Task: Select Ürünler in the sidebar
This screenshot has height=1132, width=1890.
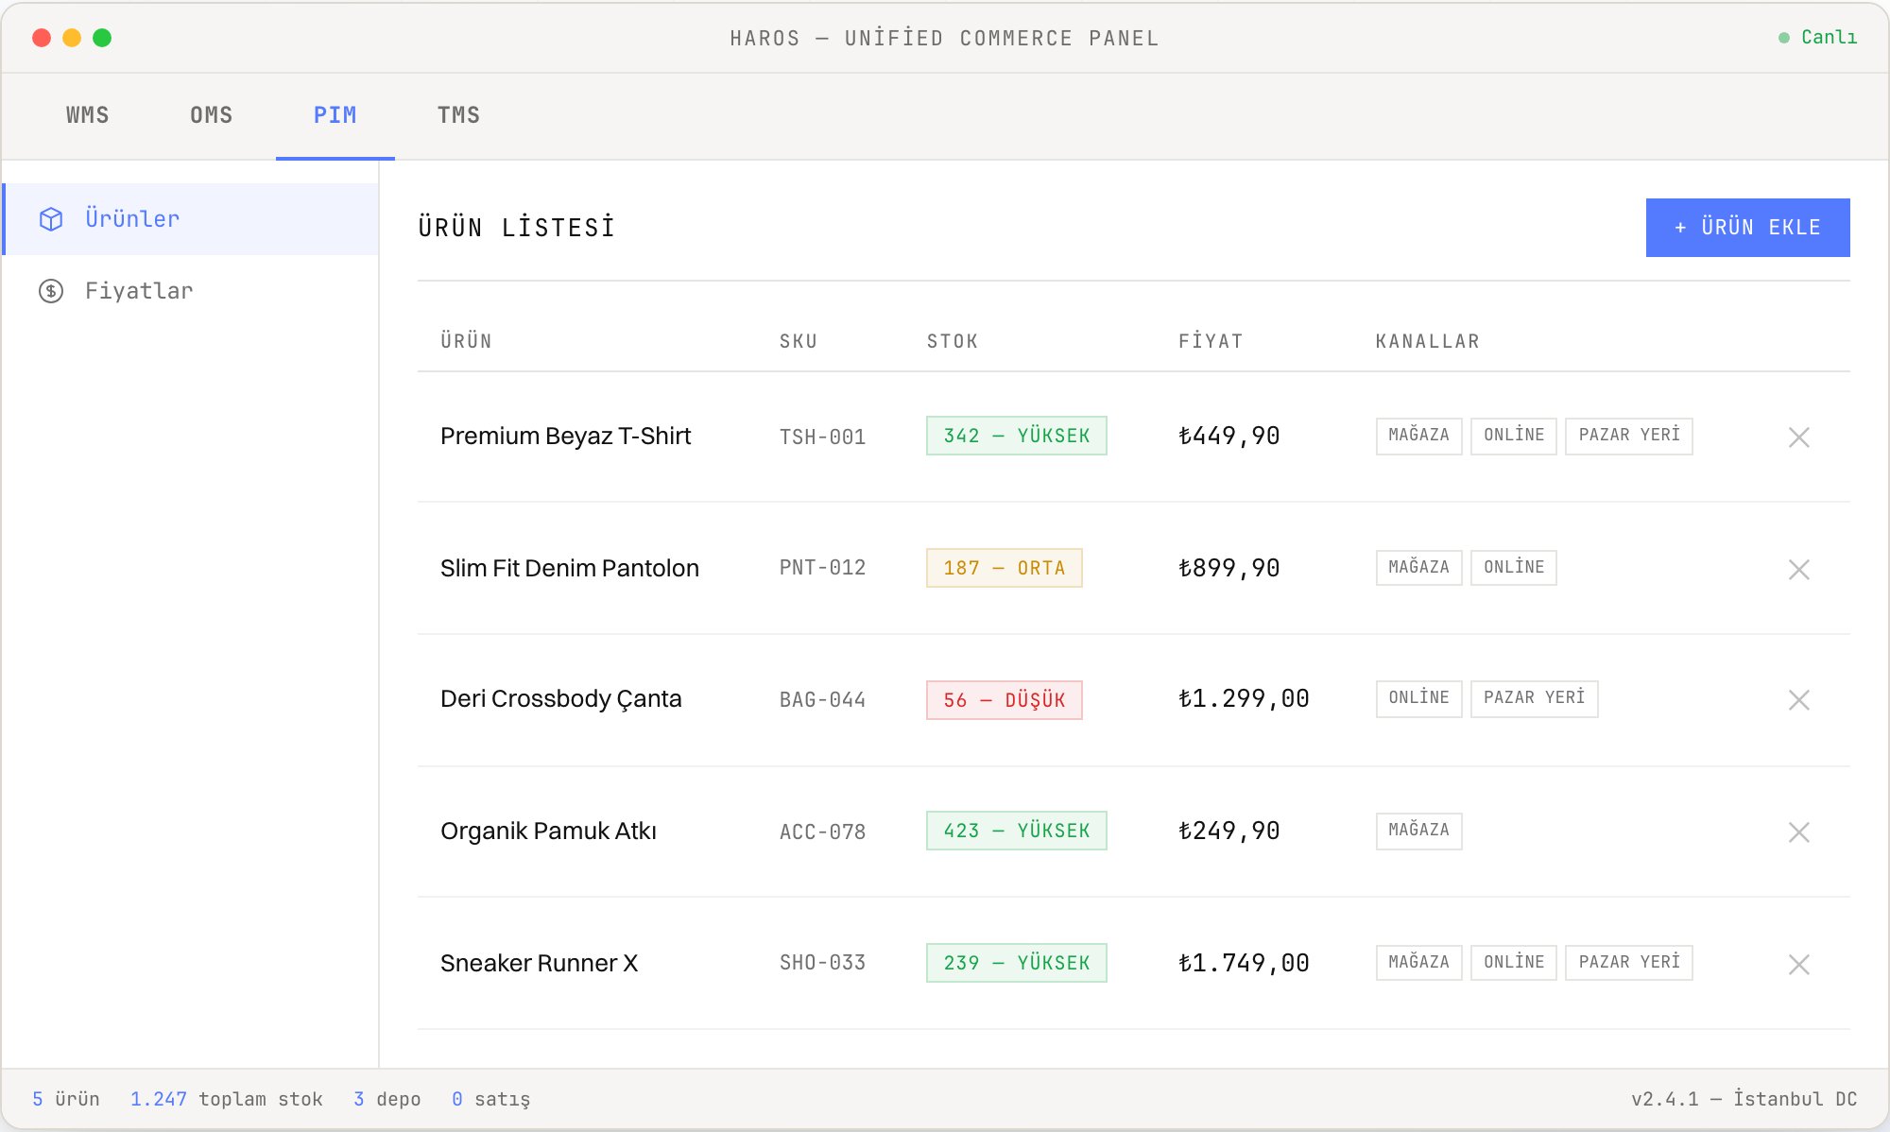Action: click(191, 219)
